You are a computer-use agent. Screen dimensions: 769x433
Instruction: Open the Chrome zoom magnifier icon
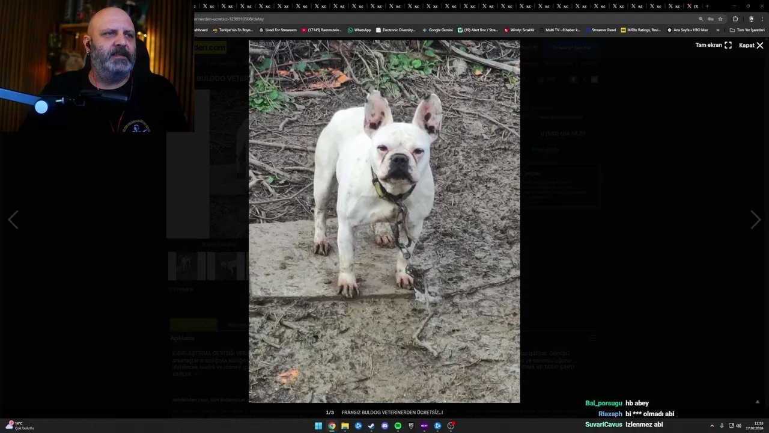[701, 19]
